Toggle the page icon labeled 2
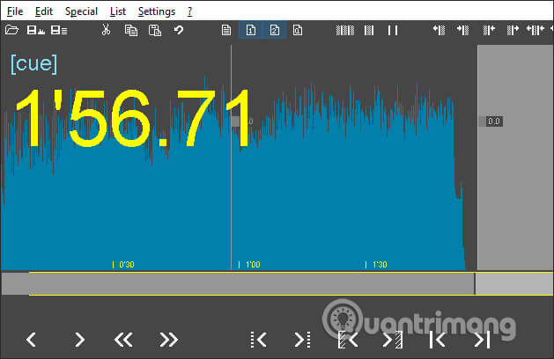This screenshot has height=359, width=554. (x=275, y=30)
